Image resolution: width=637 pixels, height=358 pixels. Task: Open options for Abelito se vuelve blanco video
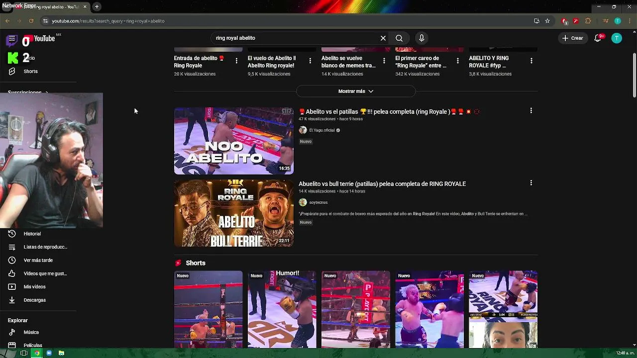(x=384, y=61)
